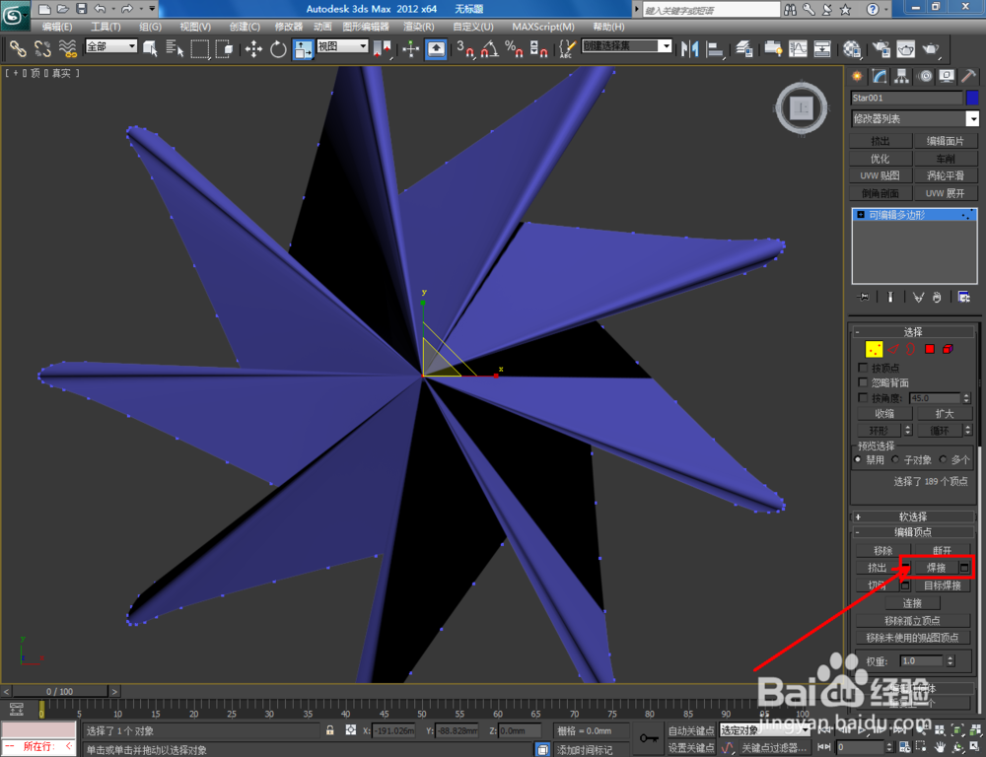986x757 pixels.
Task: Collapse the 选择 rollout header
Action: point(912,332)
